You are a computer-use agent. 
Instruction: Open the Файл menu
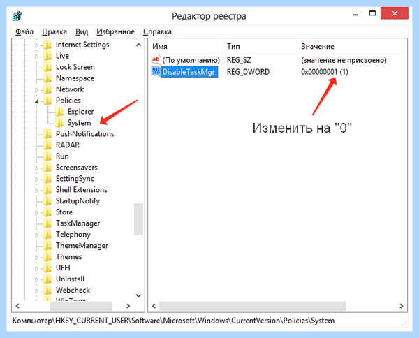point(24,32)
